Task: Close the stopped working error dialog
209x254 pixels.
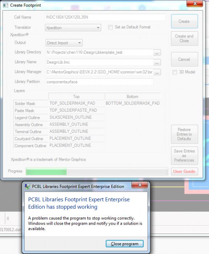Action: pyautogui.click(x=140, y=185)
